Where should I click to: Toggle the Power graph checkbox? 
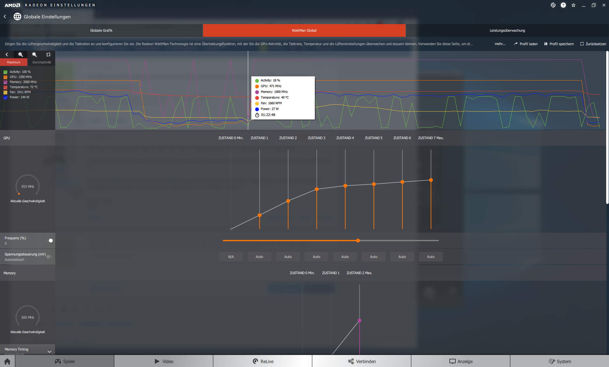tap(5, 97)
